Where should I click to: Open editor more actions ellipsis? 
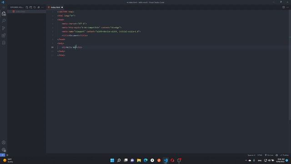pos(288,7)
